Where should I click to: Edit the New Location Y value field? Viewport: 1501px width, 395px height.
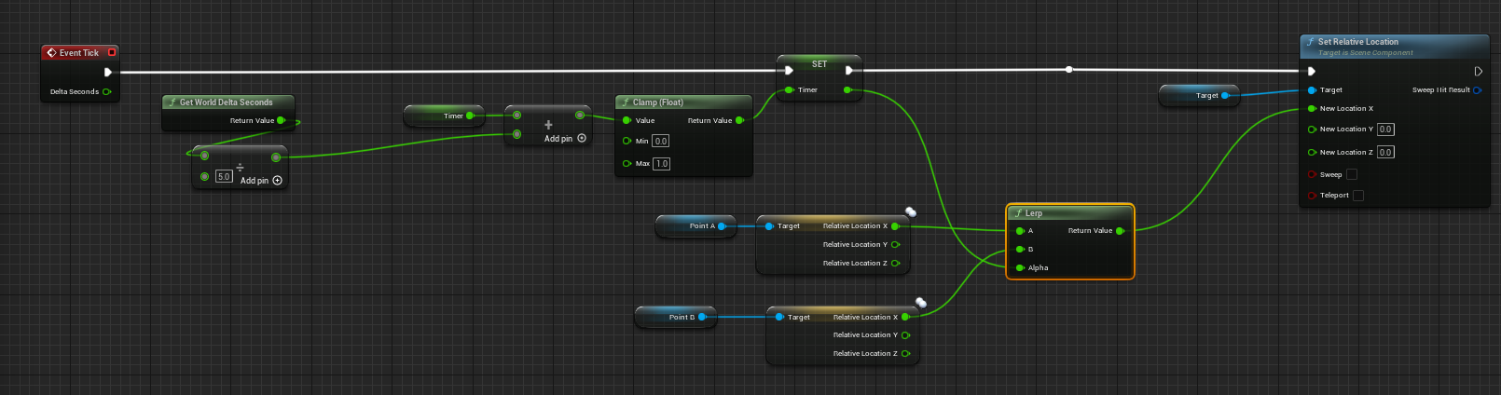pyautogui.click(x=1385, y=129)
